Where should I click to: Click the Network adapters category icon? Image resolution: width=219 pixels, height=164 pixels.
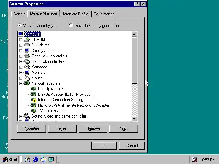pyautogui.click(x=27, y=83)
